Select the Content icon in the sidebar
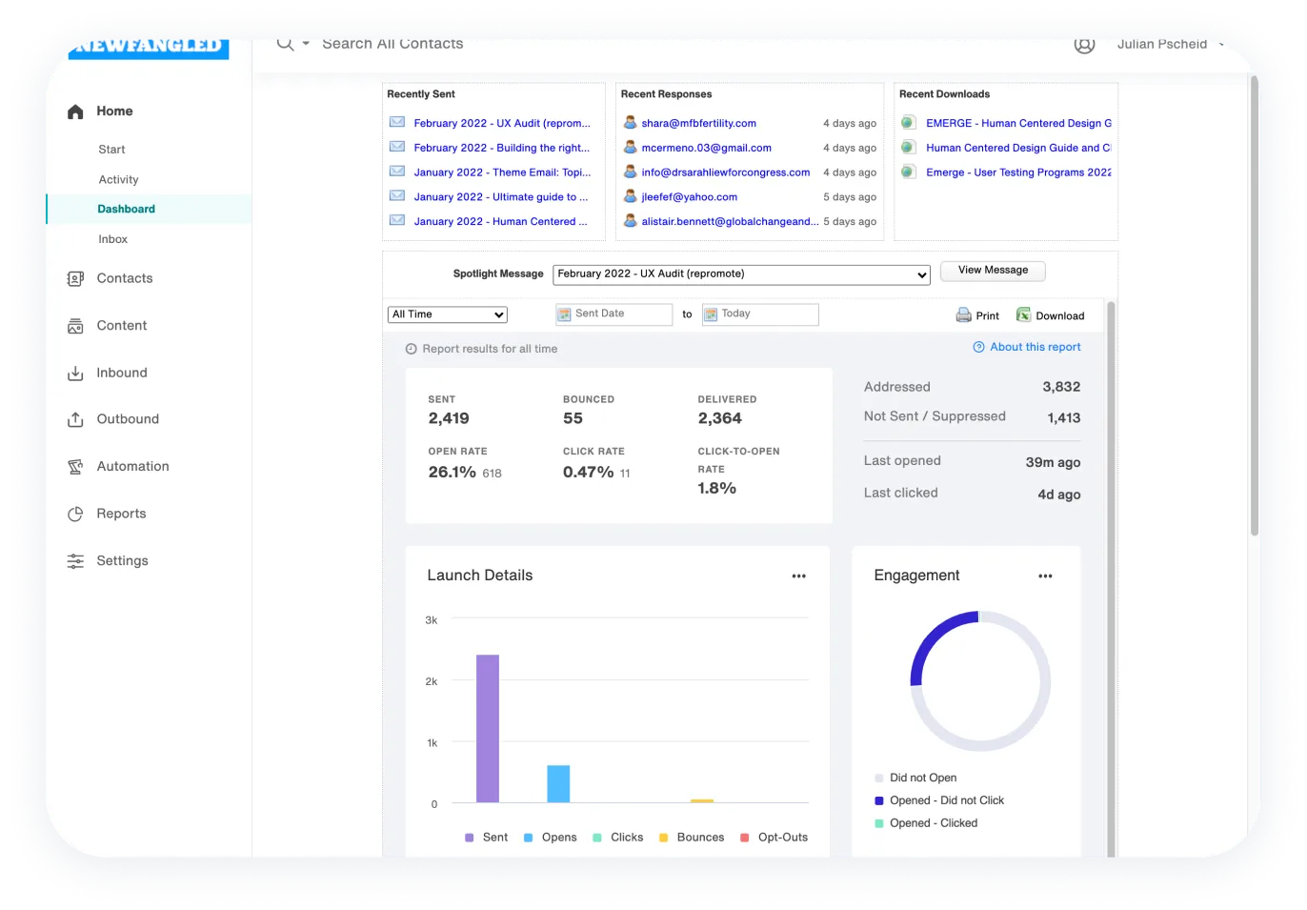 [76, 325]
